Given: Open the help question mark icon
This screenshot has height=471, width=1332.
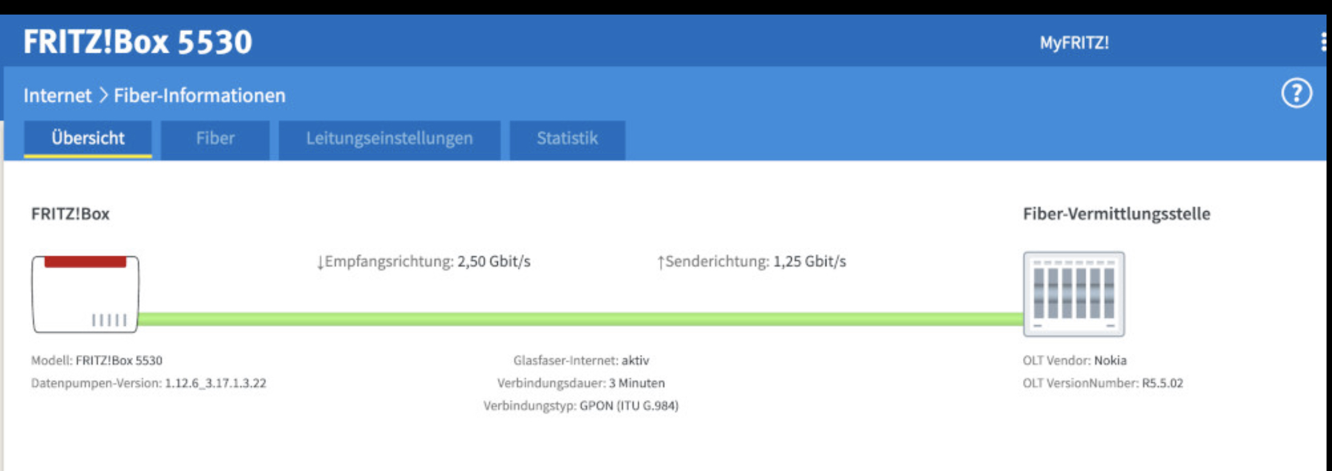Looking at the screenshot, I should pyautogui.click(x=1296, y=93).
